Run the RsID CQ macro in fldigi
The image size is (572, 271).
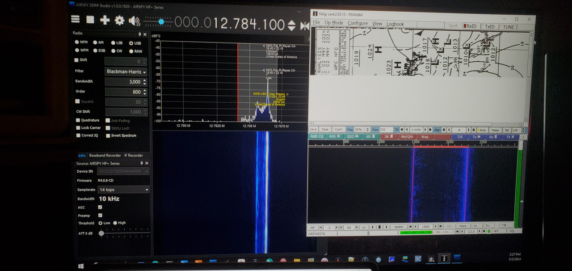pos(316,136)
